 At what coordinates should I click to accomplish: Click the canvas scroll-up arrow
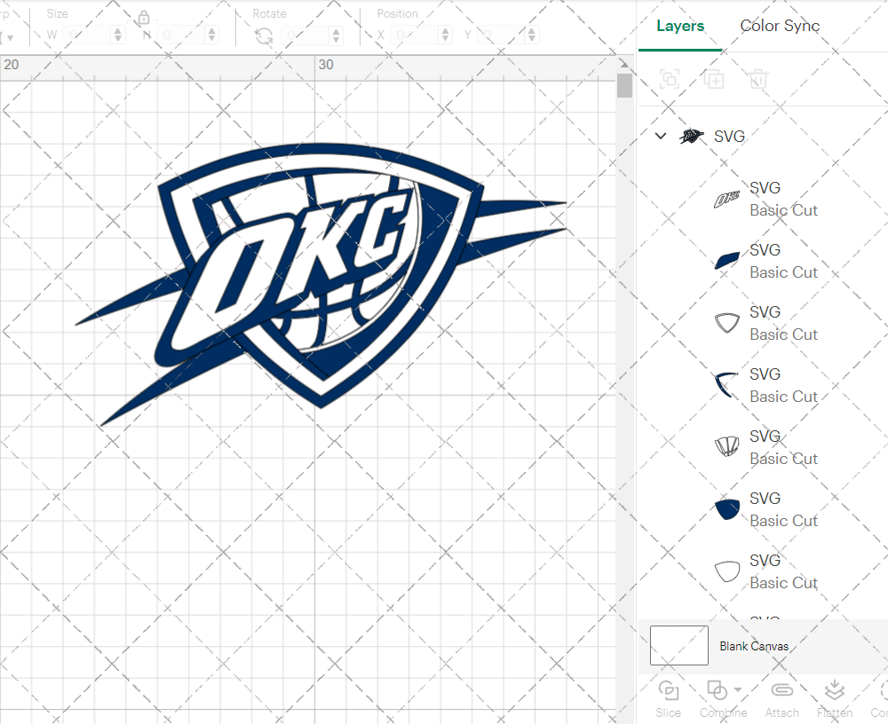pos(624,63)
